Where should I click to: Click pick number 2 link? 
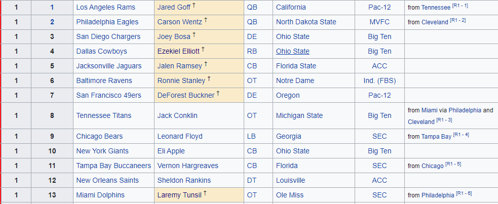click(x=52, y=22)
